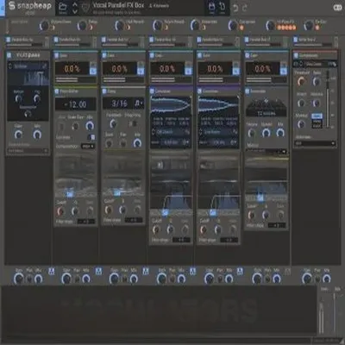Image resolution: width=345 pixels, height=345 pixels.
Task: Disable the Ensemble module power button
Action: tap(248, 91)
